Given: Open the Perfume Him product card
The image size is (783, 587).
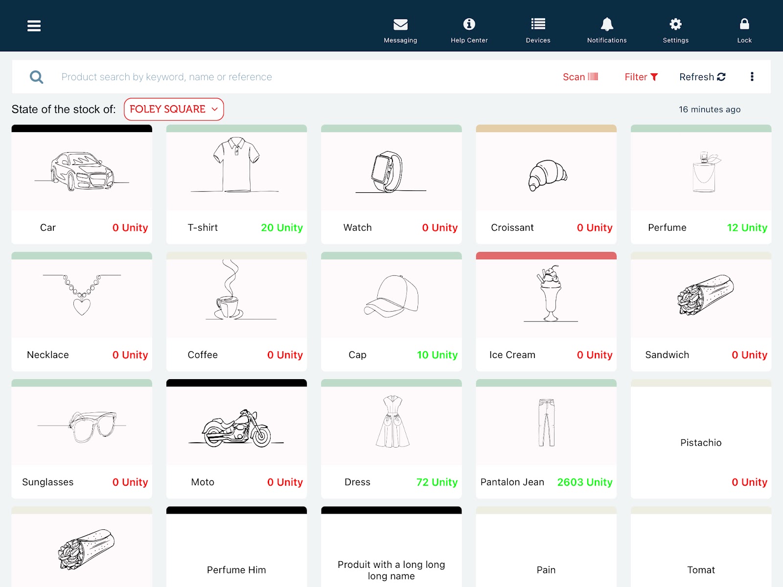Looking at the screenshot, I should 236,547.
